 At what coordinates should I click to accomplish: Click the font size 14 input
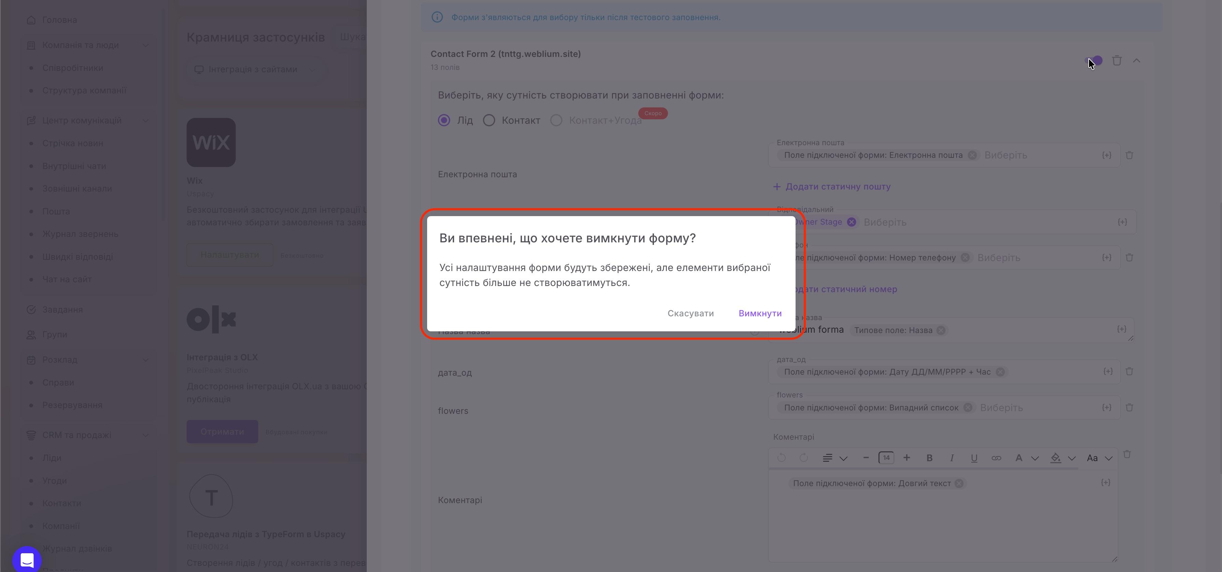point(886,458)
